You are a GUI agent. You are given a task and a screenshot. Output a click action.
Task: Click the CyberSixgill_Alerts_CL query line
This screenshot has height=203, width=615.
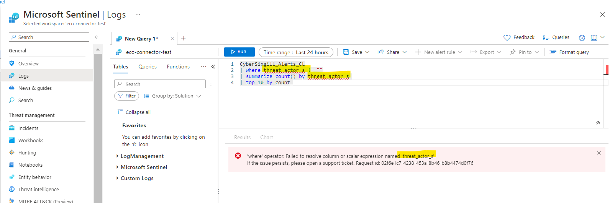272,64
